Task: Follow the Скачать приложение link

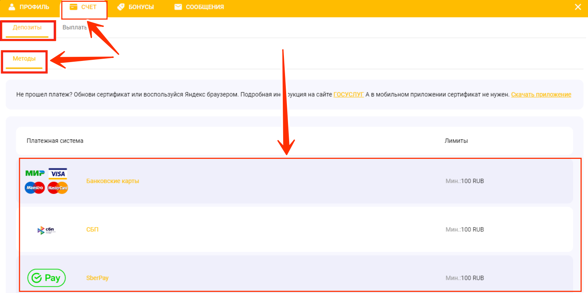Action: pyautogui.click(x=541, y=95)
